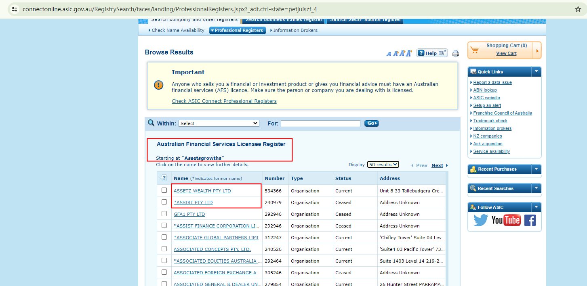The height and width of the screenshot is (286, 587).
Task: Click the Recent Purchases header icon
Action: (x=473, y=169)
